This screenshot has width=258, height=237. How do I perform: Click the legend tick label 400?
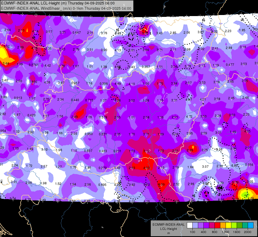[x=203, y=232]
